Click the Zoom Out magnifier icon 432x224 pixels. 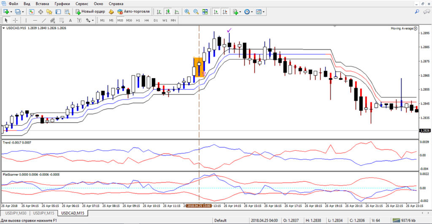pos(196,12)
